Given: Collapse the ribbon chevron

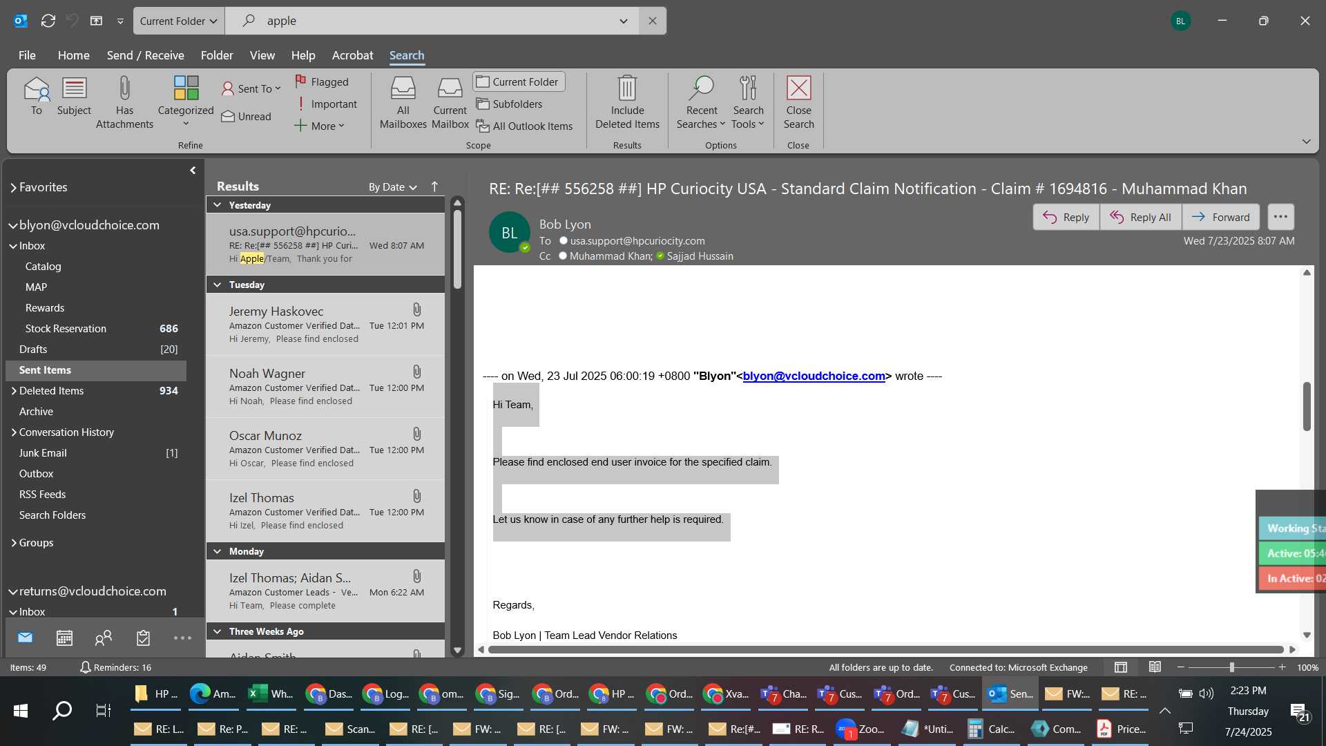Looking at the screenshot, I should 1306,142.
